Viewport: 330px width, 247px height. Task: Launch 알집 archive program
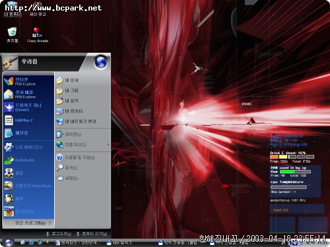tap(28, 173)
